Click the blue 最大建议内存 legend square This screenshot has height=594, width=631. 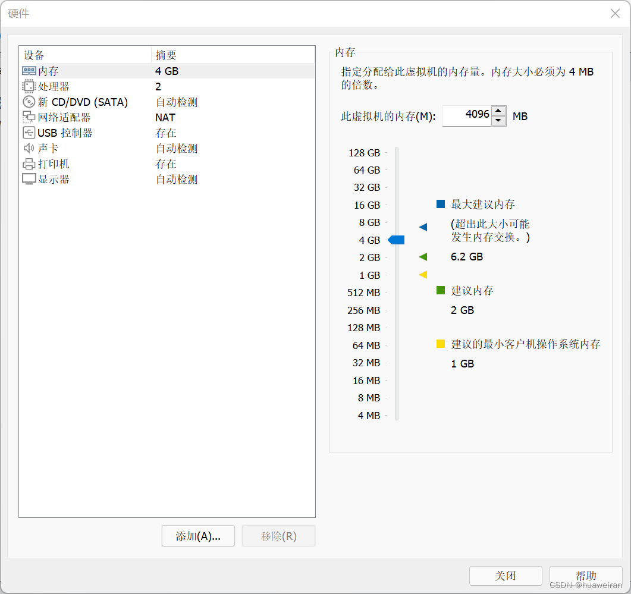[441, 204]
